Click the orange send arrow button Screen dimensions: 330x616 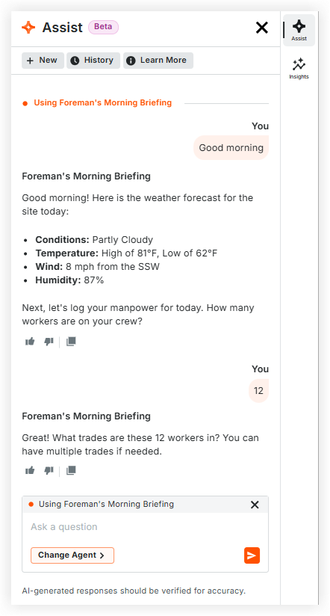pos(252,555)
